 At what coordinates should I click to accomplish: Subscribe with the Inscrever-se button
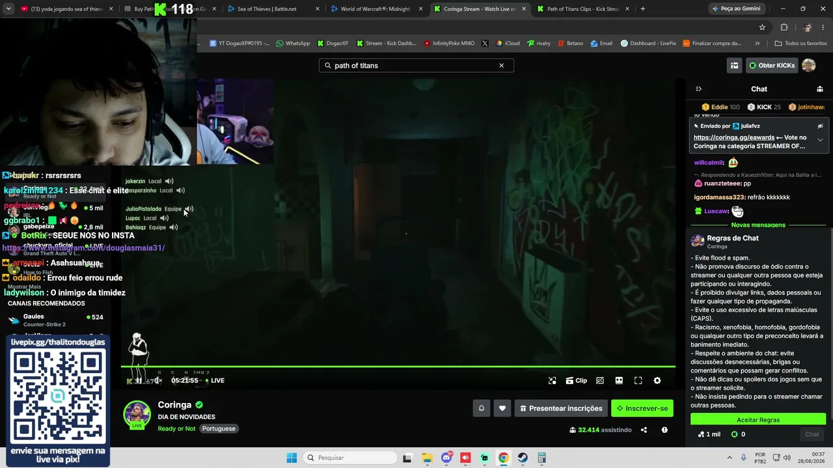642,408
